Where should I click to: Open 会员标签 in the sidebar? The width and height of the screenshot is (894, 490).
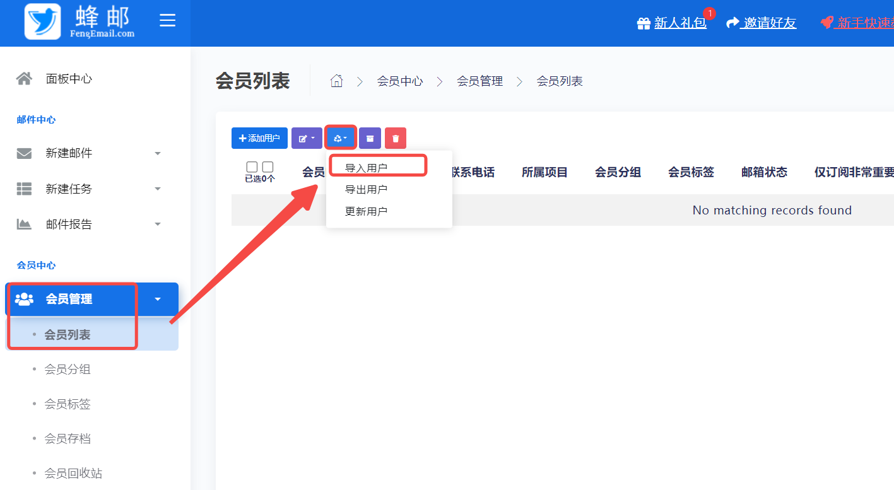tap(68, 404)
